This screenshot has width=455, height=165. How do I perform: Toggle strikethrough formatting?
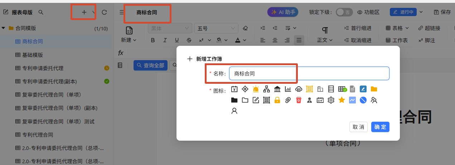tap(189, 40)
